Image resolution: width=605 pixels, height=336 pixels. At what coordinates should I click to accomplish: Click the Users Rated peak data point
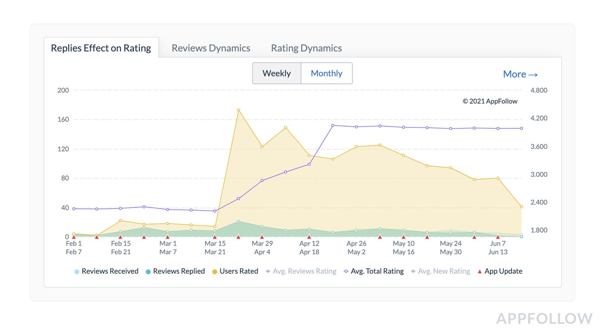coord(238,110)
